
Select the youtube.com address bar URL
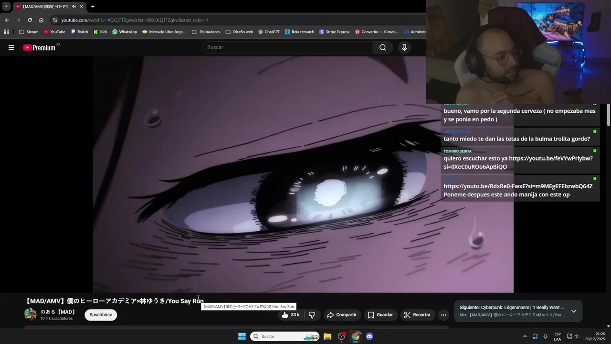[x=135, y=20]
